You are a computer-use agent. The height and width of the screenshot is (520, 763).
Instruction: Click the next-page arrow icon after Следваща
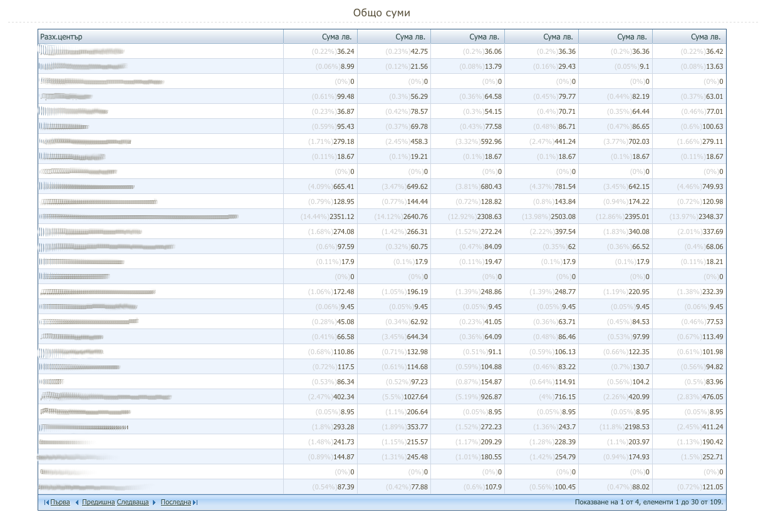coord(154,502)
